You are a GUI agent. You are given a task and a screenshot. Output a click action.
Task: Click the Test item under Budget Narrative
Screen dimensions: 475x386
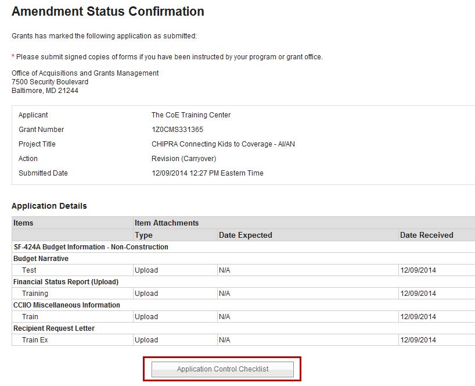pyautogui.click(x=29, y=270)
